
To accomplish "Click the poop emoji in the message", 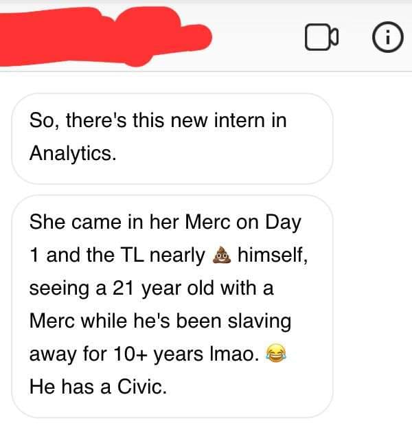I will point(222,255).
